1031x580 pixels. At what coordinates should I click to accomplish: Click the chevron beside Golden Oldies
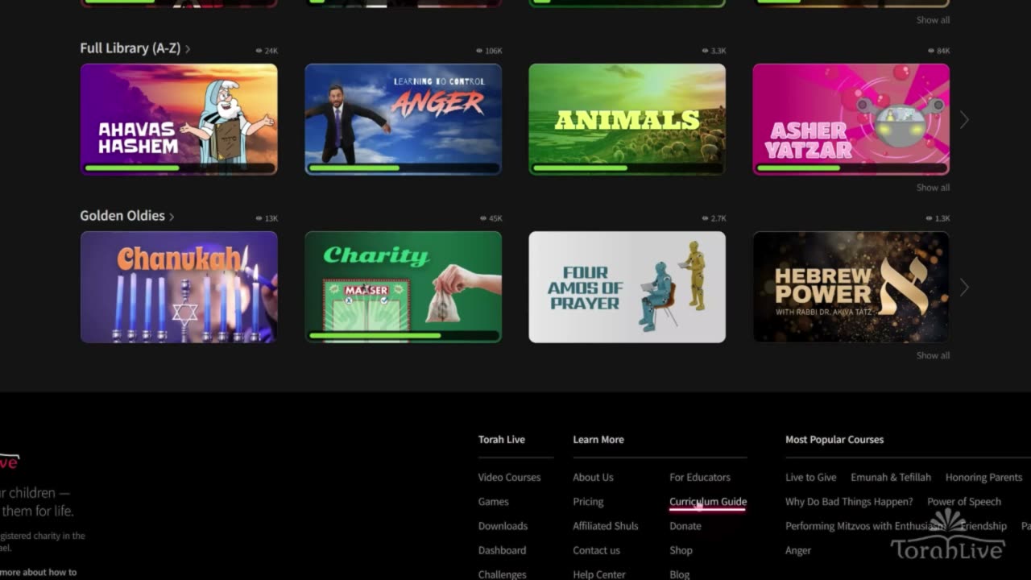point(172,217)
